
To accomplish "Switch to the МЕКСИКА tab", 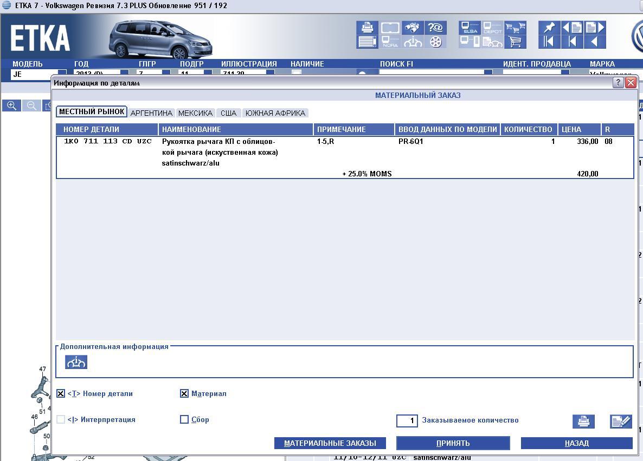I will point(195,113).
